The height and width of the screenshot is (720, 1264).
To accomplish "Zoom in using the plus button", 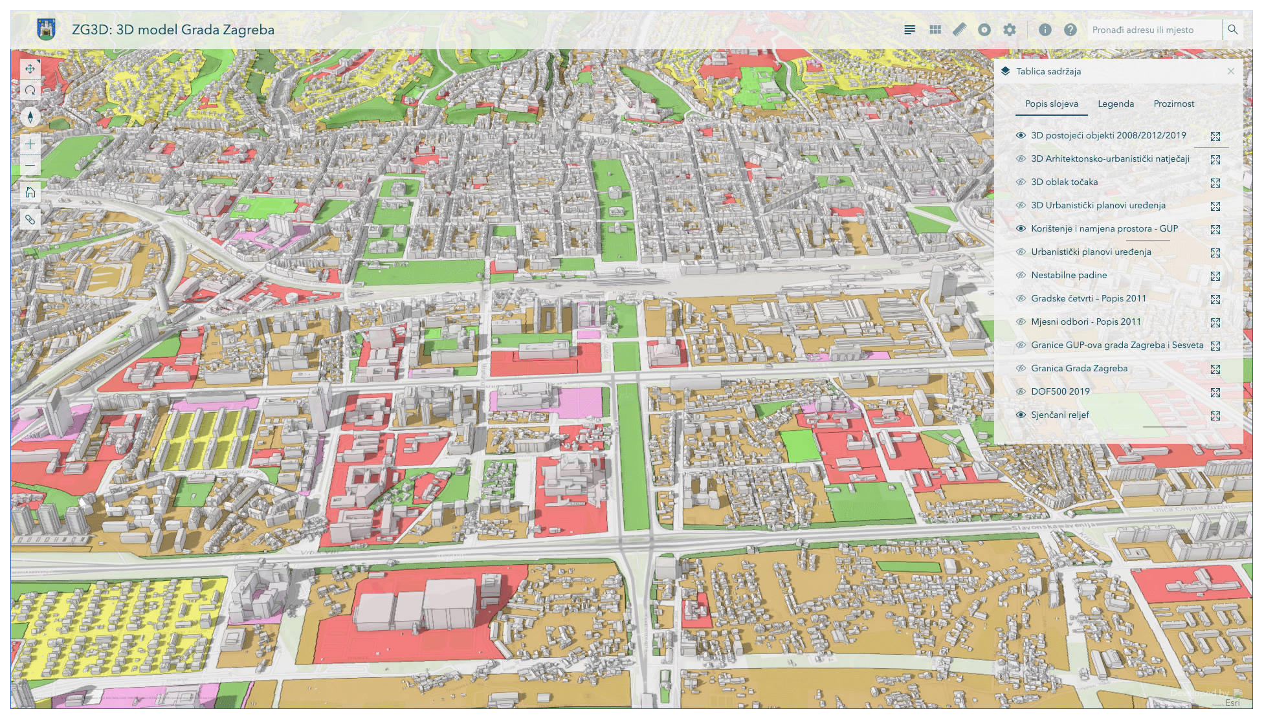I will (x=30, y=144).
